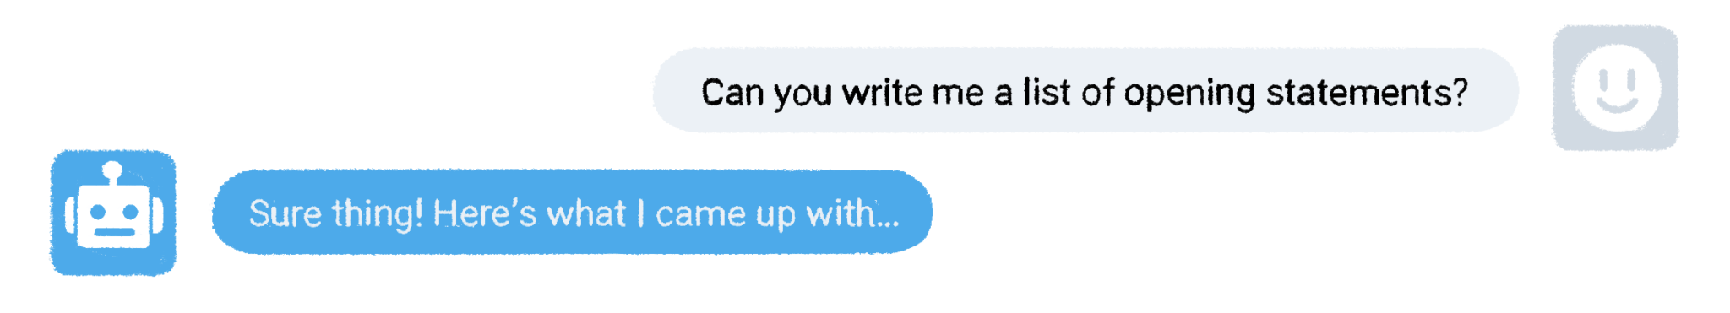This screenshot has height=313, width=1730.
Task: Click the smile curve on user avatar
Action: (1616, 104)
